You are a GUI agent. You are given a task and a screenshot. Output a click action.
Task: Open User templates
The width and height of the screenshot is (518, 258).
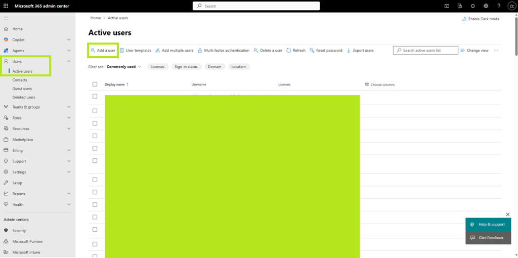[135, 51]
